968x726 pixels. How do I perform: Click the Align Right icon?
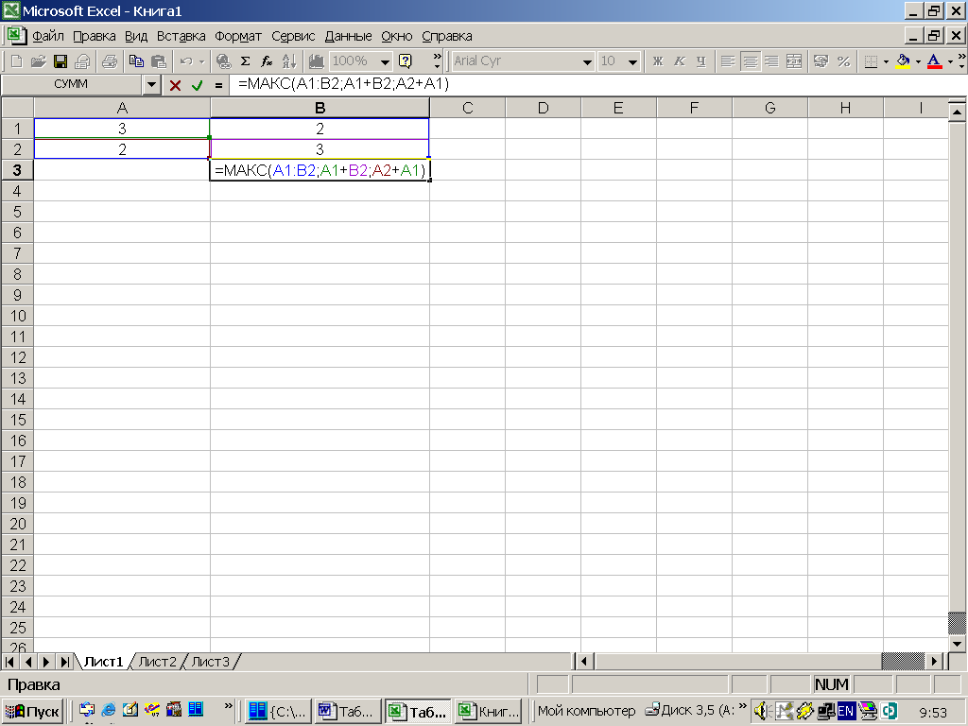(771, 61)
